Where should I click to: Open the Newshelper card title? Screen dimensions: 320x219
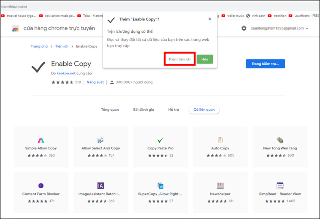(220, 194)
